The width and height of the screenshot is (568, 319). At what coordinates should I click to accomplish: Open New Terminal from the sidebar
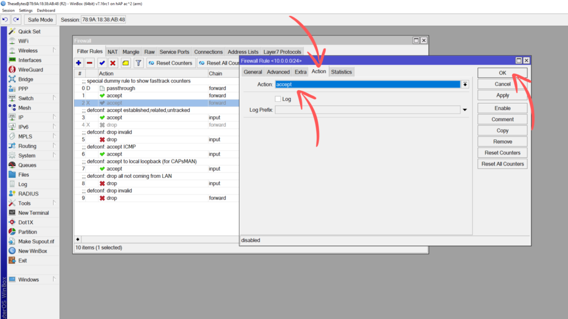click(x=33, y=213)
